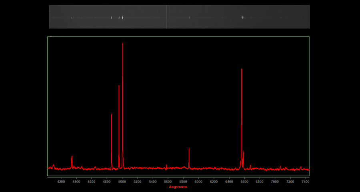Click the 4800 tick label on the axis

coord(107,181)
